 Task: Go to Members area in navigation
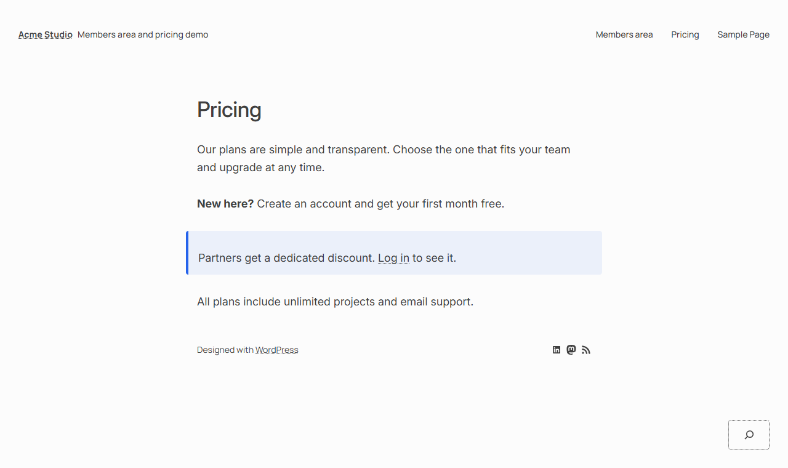(x=624, y=34)
